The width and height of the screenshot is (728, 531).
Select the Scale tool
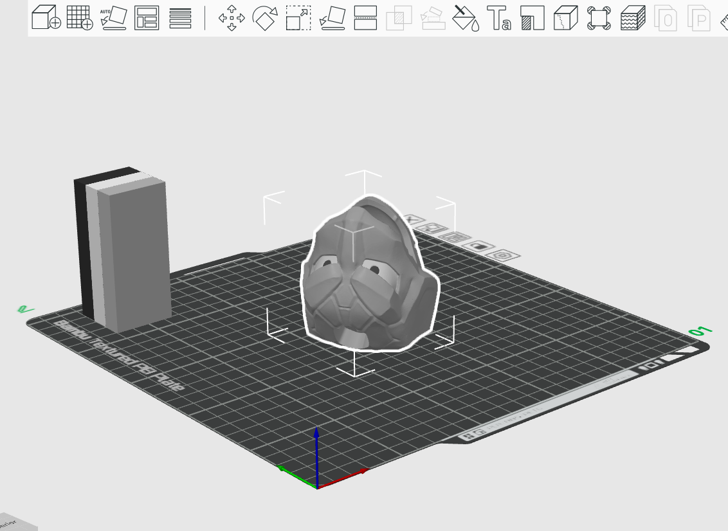298,17
